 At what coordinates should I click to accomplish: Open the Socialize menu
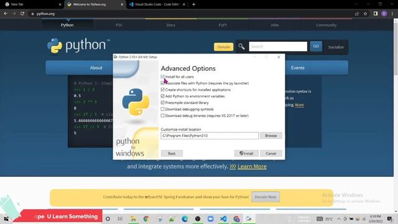click(x=336, y=47)
